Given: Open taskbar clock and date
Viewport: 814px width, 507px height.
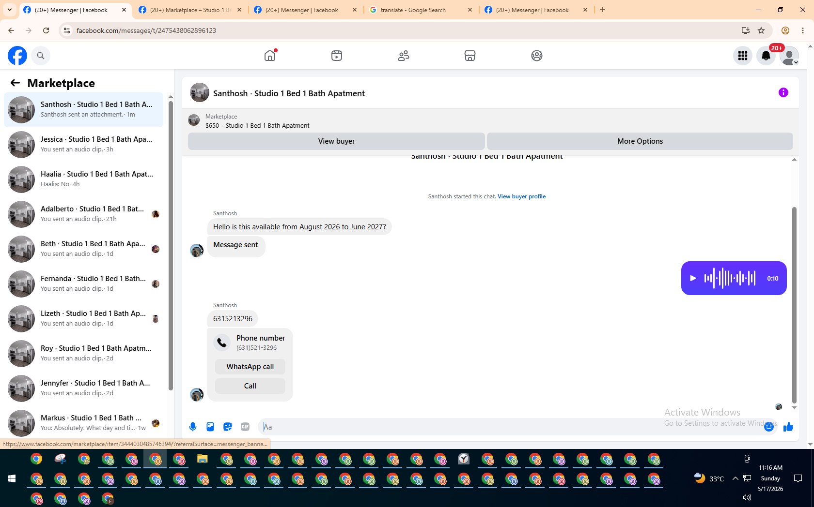Looking at the screenshot, I should [770, 478].
